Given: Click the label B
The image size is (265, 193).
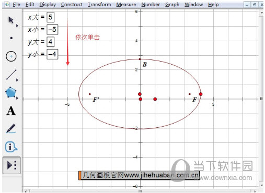Looking at the screenshot, I should [x=145, y=65].
